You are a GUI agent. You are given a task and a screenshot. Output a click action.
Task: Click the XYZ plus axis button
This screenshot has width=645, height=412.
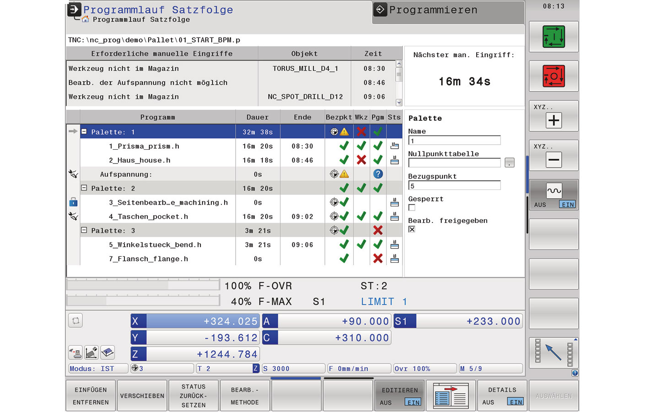tap(554, 116)
